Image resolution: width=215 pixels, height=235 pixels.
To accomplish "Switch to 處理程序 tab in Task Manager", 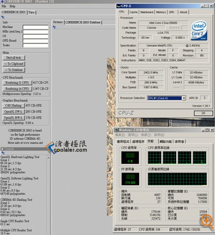I will tap(138, 141).
